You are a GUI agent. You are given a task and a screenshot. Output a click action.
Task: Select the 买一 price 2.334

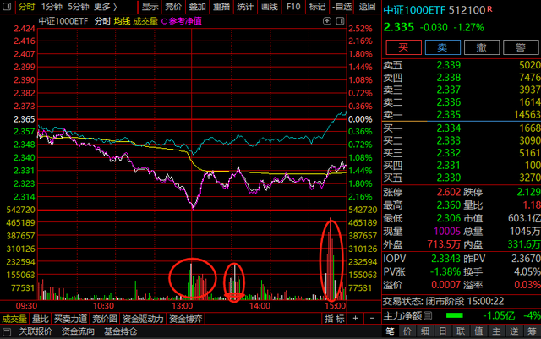coord(449,128)
